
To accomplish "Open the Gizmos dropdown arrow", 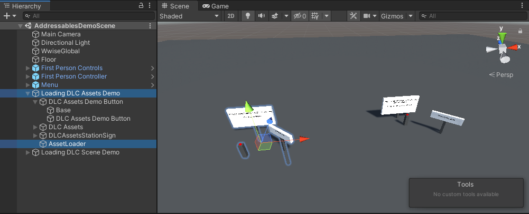I will click(x=411, y=16).
